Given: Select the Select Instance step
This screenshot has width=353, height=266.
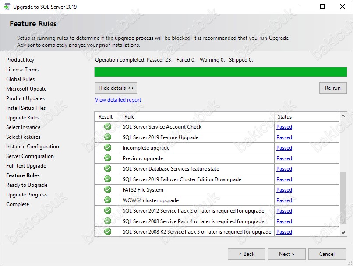Looking at the screenshot, I should 23,127.
